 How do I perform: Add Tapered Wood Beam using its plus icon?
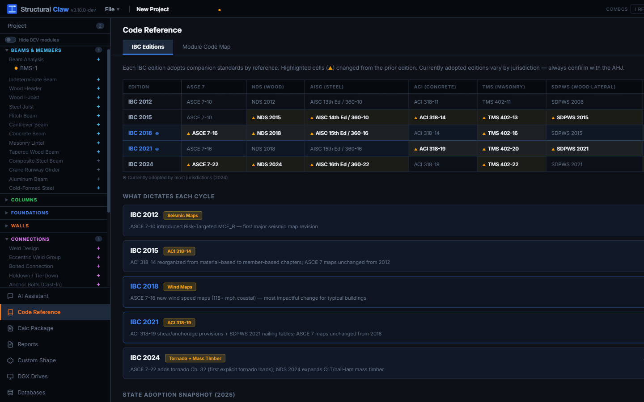point(98,152)
